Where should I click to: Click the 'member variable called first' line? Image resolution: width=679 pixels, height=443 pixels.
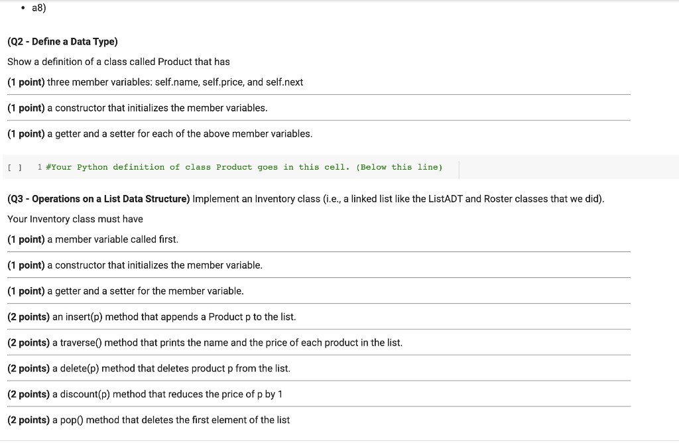[93, 239]
